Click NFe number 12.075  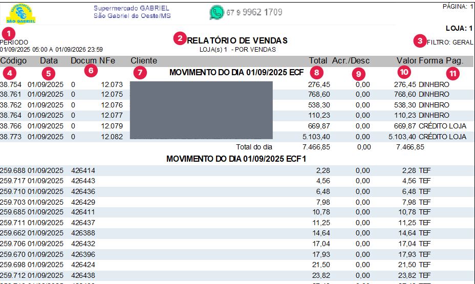[x=112, y=95]
